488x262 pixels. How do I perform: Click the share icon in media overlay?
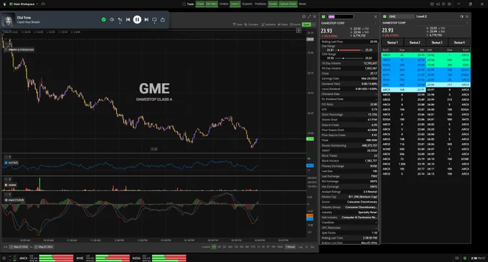tap(163, 19)
